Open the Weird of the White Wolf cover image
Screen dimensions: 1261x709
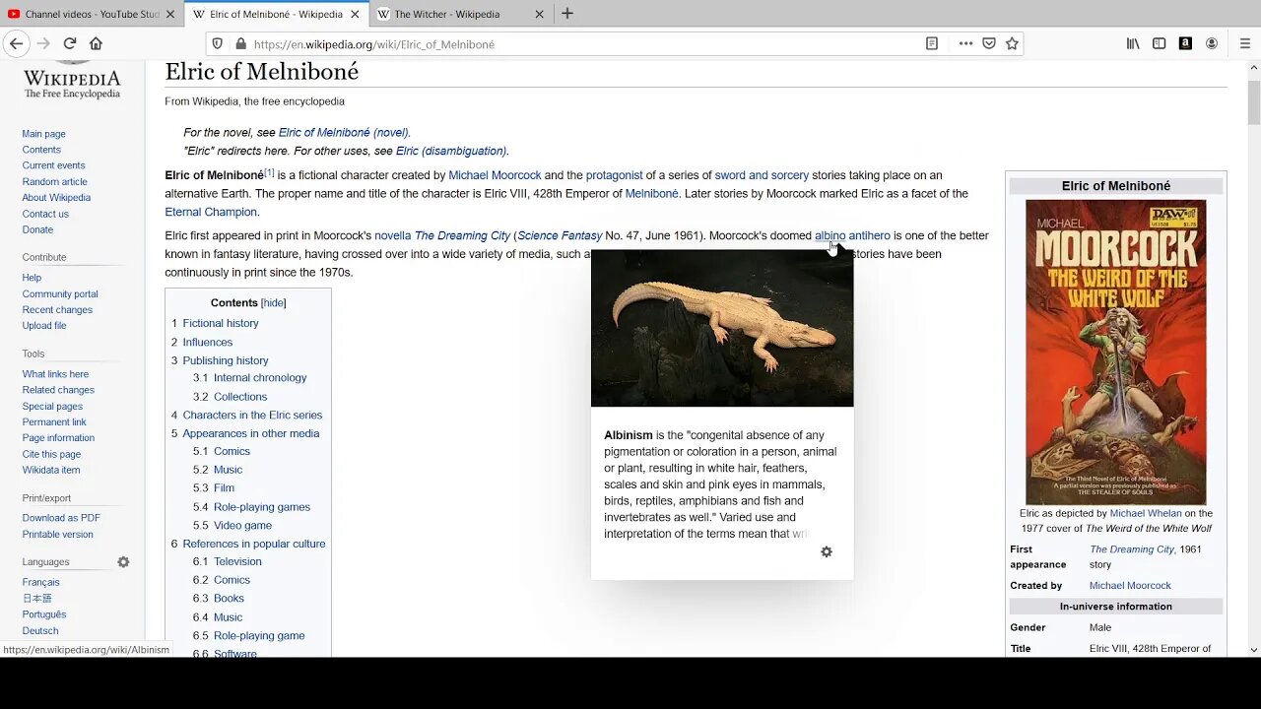[x=1116, y=353]
